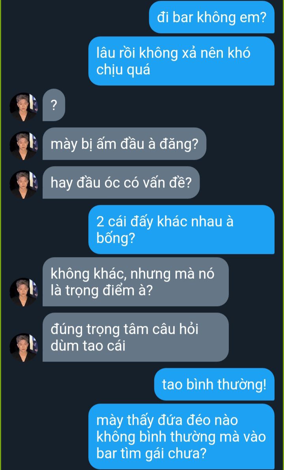Tap the last blue message about "bar tìm gái"
This screenshot has height=470, width=284.
[x=181, y=436]
